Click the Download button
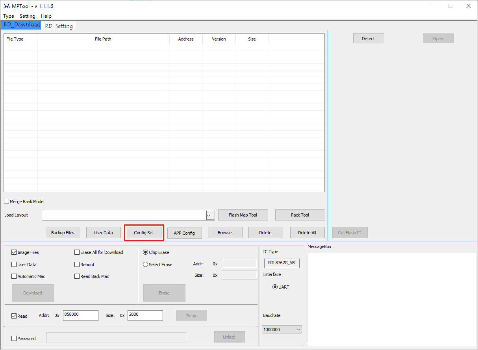Viewport: 478px width, 350px height. [33, 293]
